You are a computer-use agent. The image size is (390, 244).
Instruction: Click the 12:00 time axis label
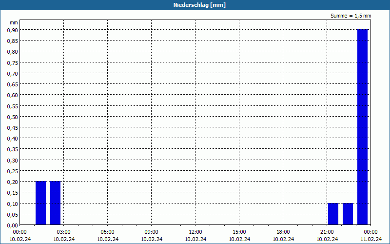195,232
